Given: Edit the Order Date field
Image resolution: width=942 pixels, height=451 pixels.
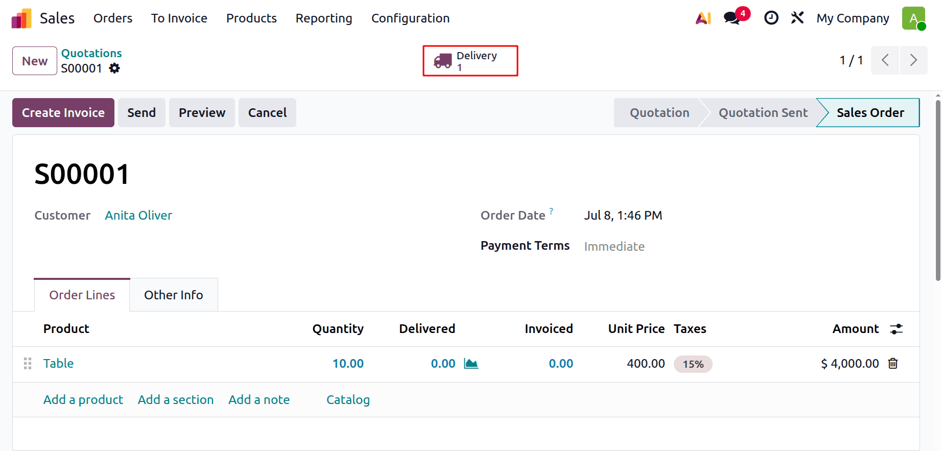Looking at the screenshot, I should tap(623, 216).
